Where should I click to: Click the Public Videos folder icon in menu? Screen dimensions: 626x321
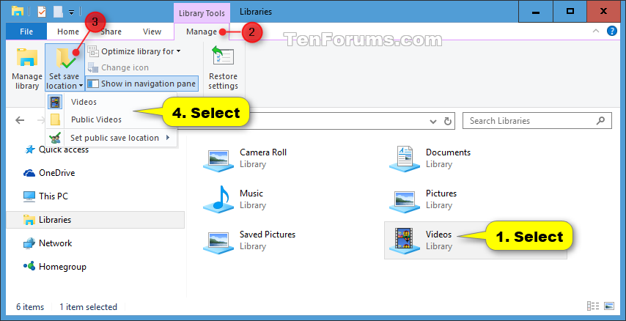[55, 119]
